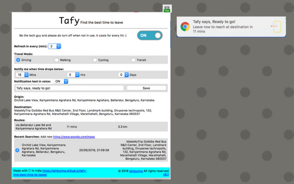Click the Tafy extension icon showing 11m badge
The image size is (294, 184).
pyautogui.click(x=167, y=8)
